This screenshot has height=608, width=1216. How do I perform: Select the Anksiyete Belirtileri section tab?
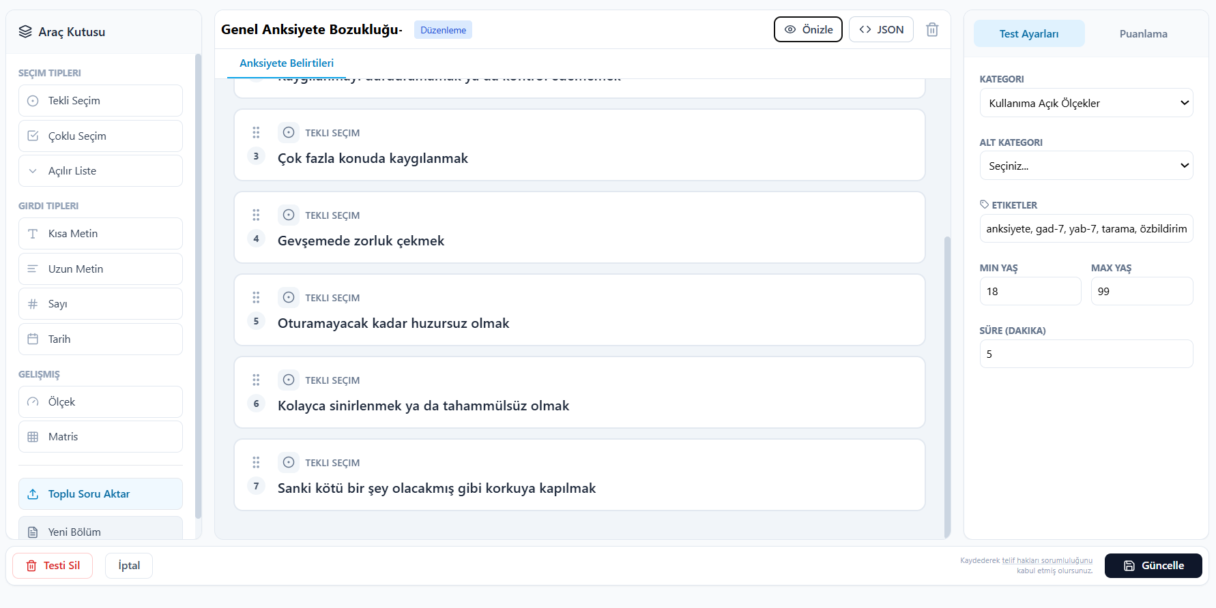pyautogui.click(x=287, y=63)
